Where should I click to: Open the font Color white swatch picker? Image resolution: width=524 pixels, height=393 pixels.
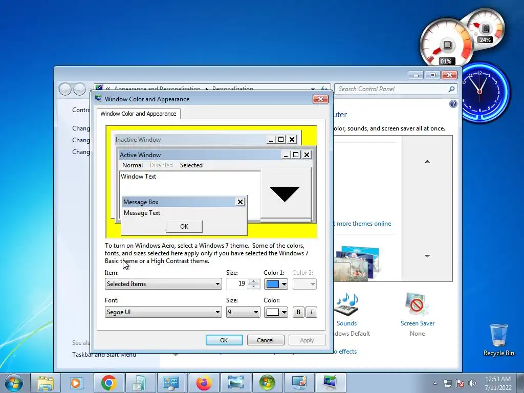276,312
